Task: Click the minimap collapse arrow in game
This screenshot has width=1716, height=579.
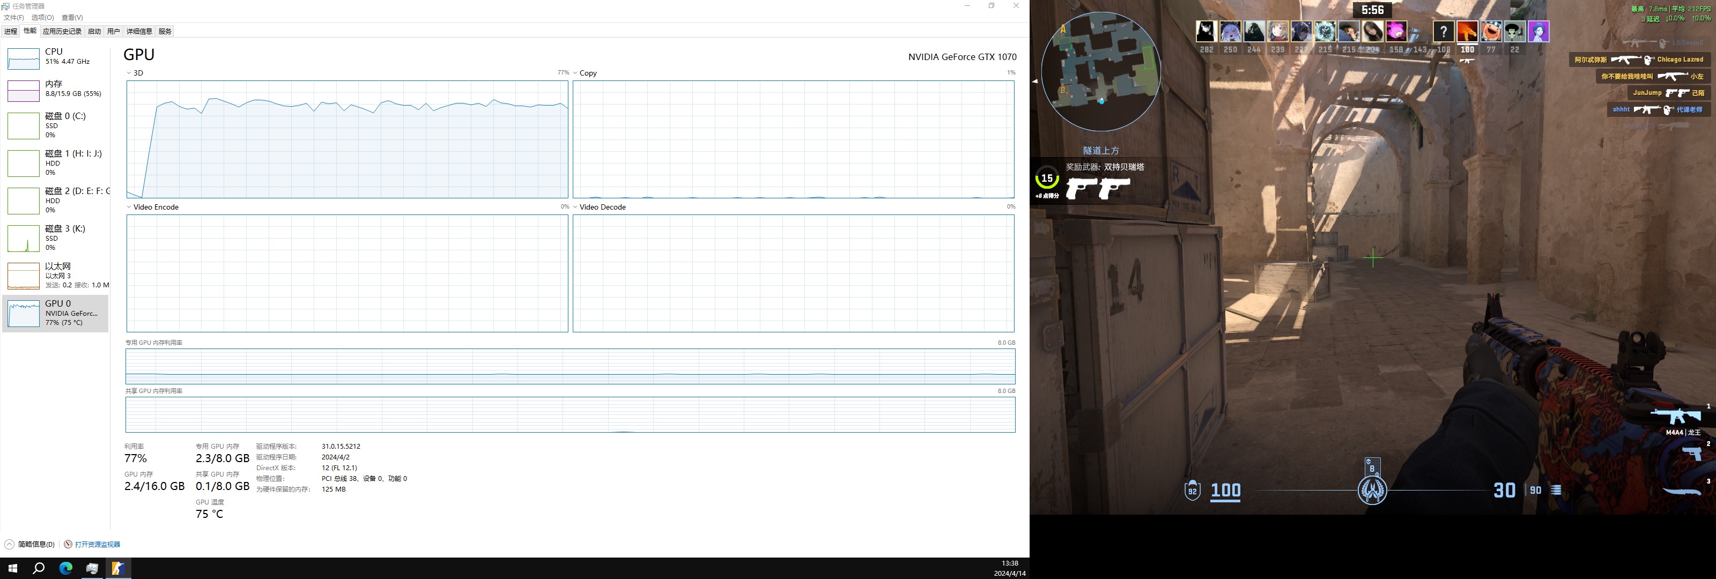Action: coord(1034,80)
